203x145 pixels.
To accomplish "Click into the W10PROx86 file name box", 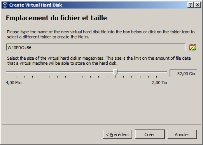I will coord(96,47).
